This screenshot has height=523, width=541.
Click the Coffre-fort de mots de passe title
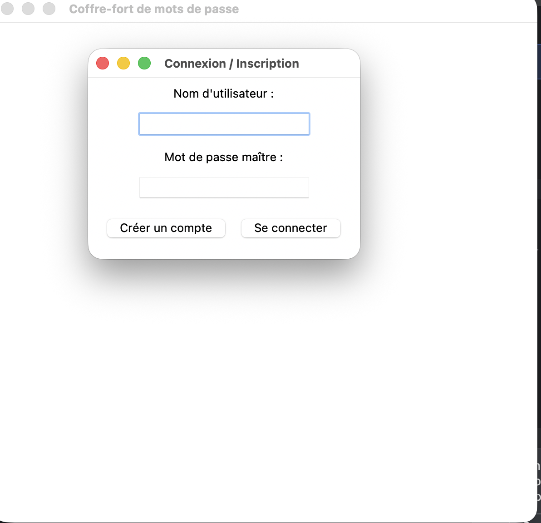154,9
